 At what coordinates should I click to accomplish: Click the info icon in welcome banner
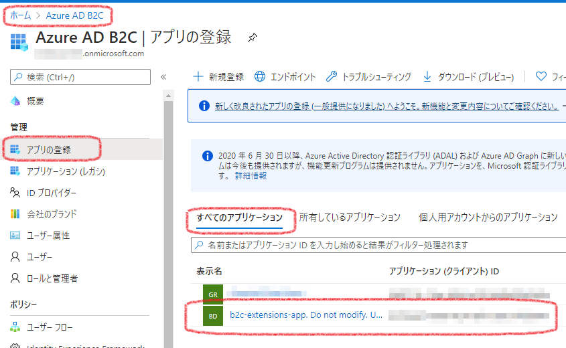[204, 106]
